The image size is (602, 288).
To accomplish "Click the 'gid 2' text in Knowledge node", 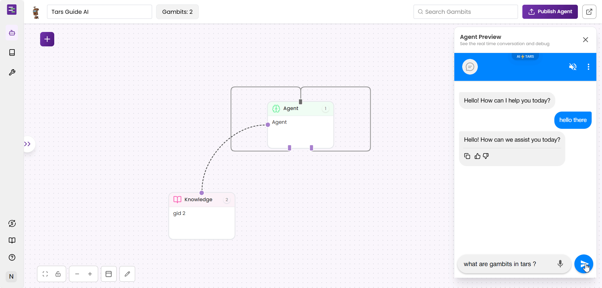I will point(179,213).
